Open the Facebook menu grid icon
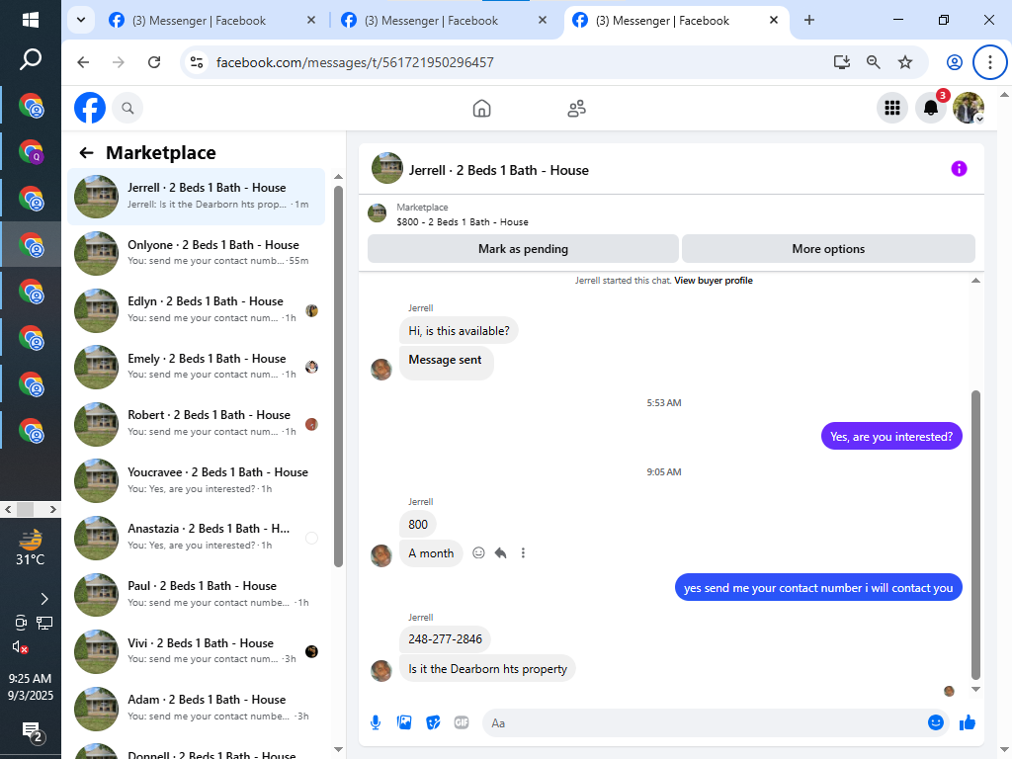 (x=892, y=108)
